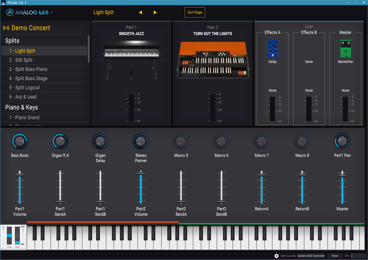Open the Effects B second slot None
The width and height of the screenshot is (368, 260).
pos(309,90)
